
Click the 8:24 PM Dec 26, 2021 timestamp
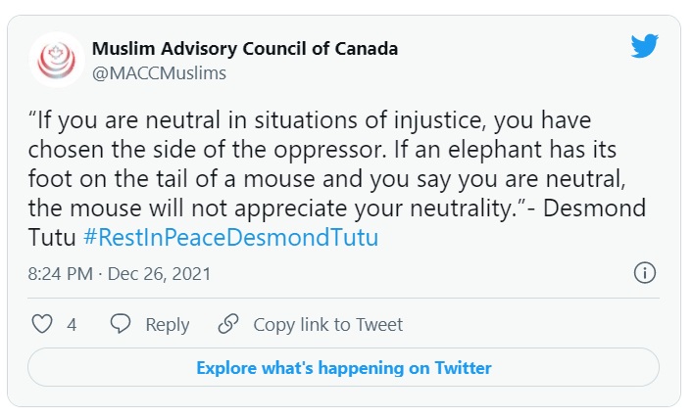point(120,274)
